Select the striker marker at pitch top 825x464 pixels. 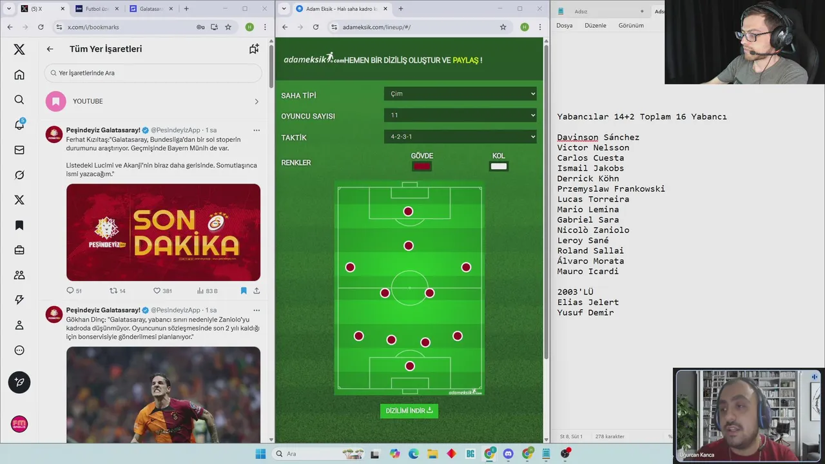(x=408, y=211)
